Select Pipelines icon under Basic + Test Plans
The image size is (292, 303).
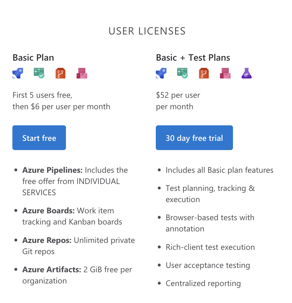point(161,73)
